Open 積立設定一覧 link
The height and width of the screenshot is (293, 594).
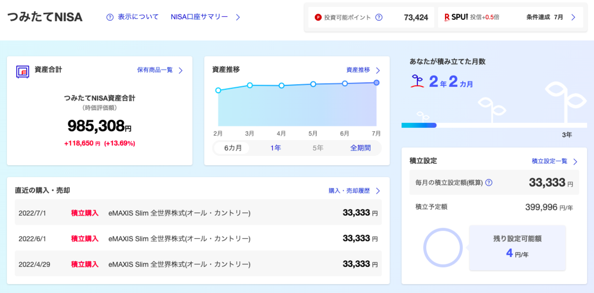point(549,161)
